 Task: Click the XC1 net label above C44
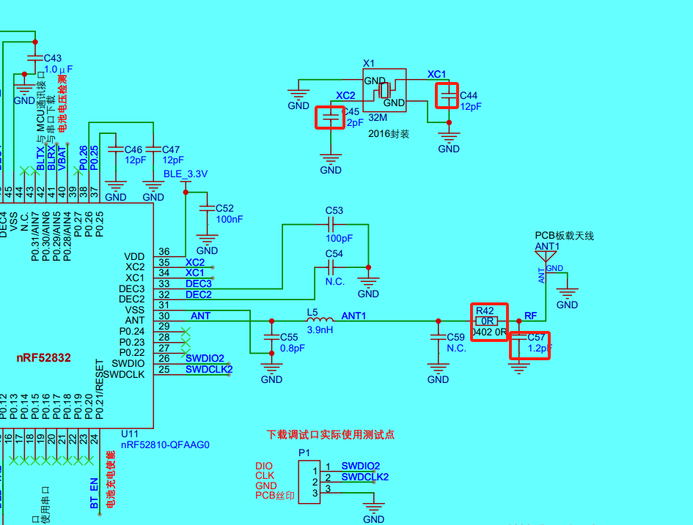pos(436,74)
